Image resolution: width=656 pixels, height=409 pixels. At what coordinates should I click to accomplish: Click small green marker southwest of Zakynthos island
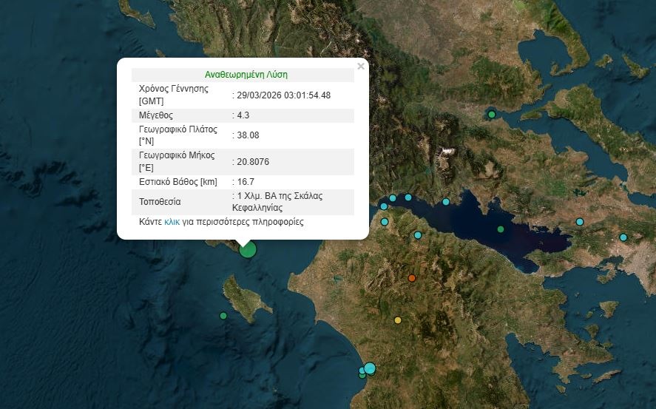point(223,316)
